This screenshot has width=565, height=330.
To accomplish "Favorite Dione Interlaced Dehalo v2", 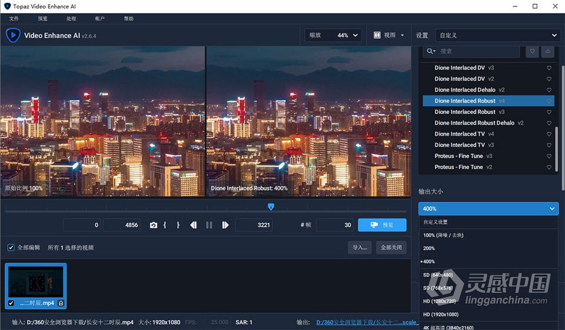I will point(549,89).
